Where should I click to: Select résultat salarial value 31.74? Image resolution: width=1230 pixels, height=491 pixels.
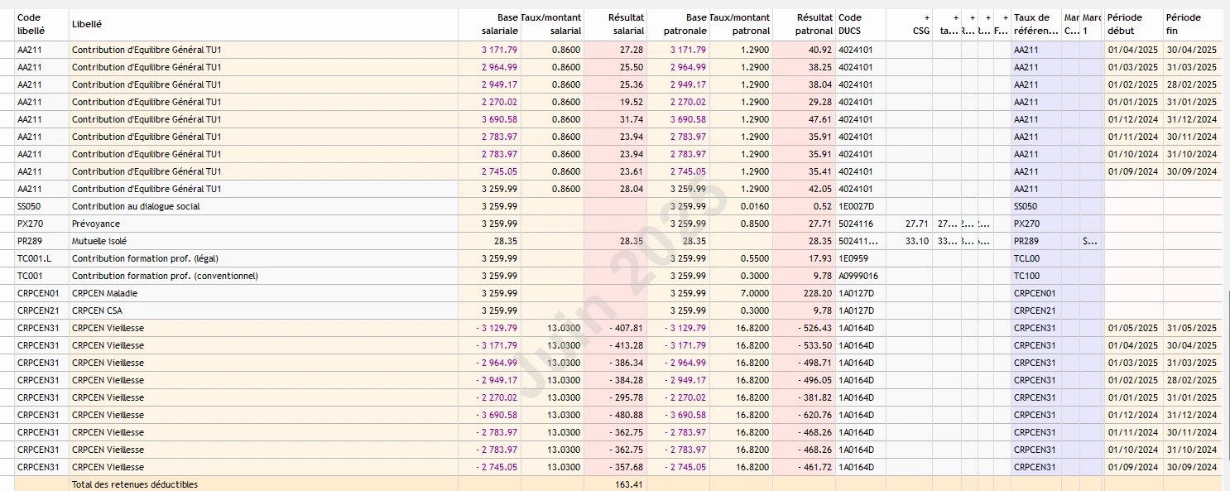[x=632, y=119]
